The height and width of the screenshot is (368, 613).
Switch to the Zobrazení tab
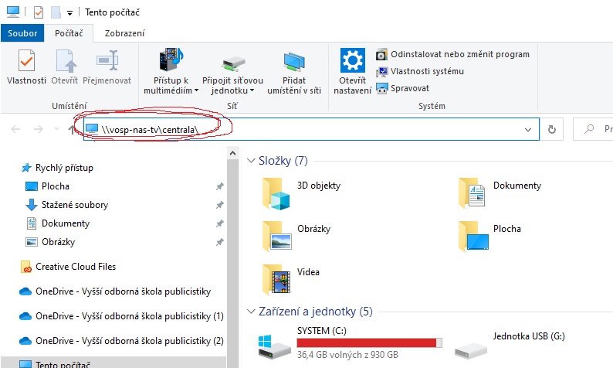point(125,33)
